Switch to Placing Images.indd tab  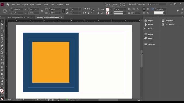[x=48, y=18]
